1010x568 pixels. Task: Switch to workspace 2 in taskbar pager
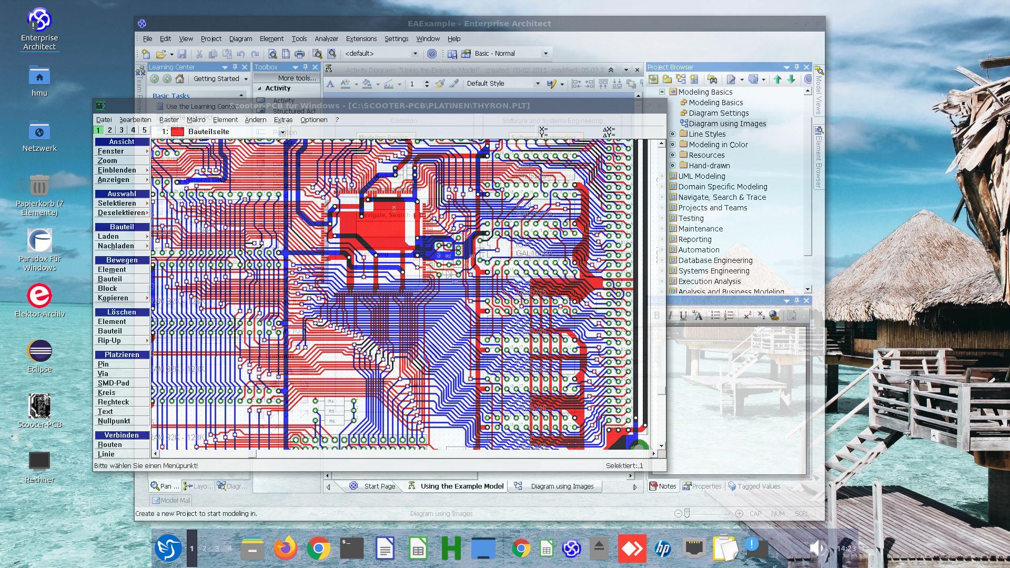pos(205,549)
